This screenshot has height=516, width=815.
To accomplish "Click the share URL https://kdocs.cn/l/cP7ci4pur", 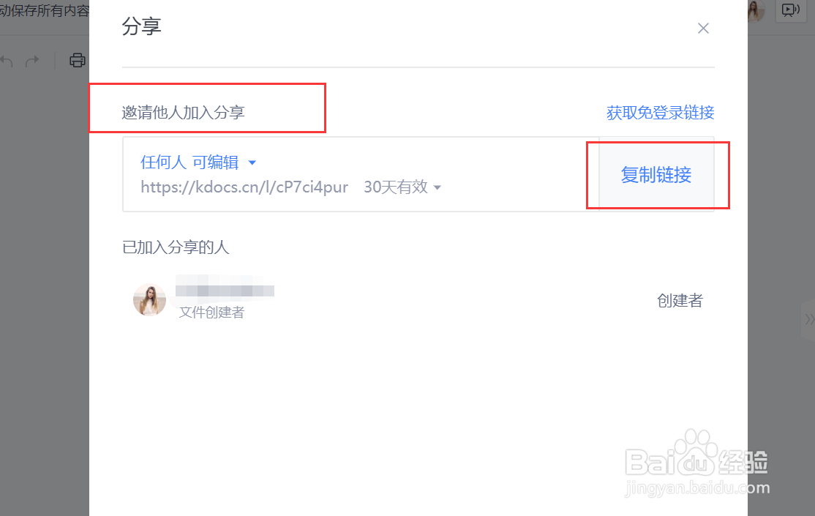I will pos(244,187).
